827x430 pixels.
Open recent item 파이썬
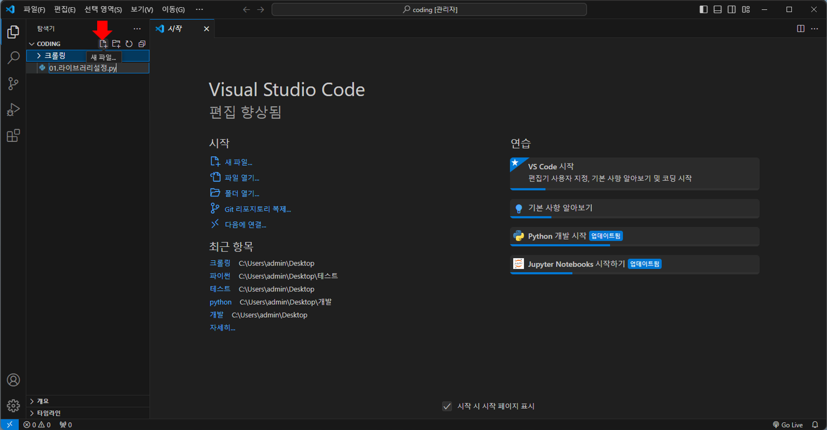[220, 276]
